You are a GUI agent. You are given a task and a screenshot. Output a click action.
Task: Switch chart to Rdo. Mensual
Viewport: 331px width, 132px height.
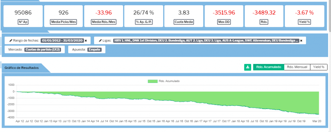[x=297, y=67]
